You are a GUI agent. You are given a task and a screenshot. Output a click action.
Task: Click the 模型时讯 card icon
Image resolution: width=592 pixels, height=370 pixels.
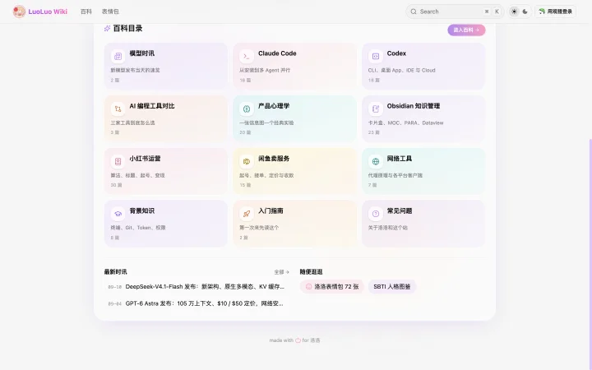[118, 56]
